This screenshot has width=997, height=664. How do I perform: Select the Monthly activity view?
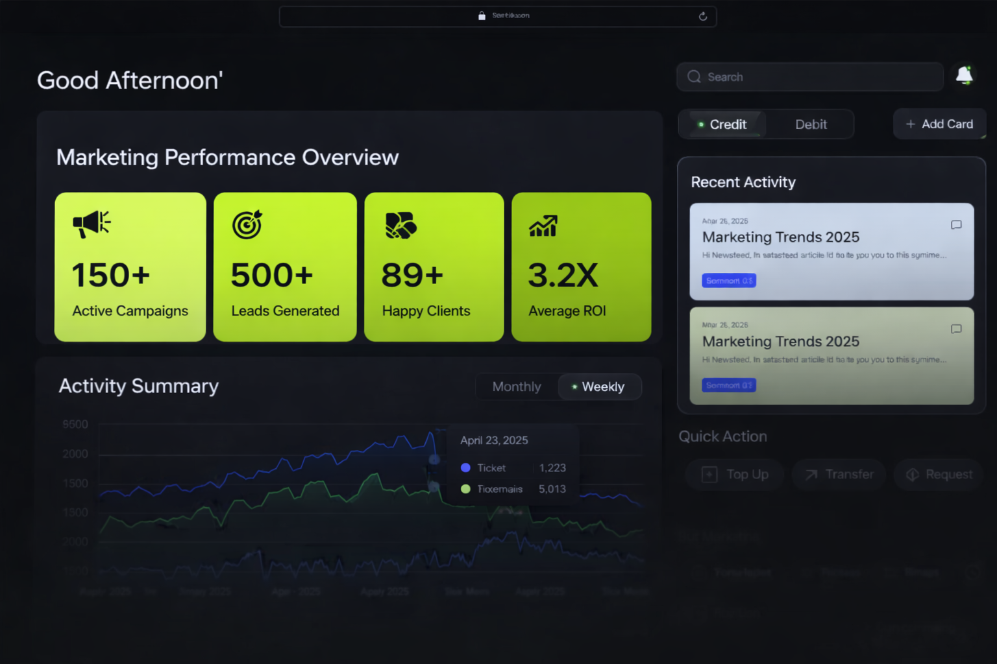click(x=517, y=387)
